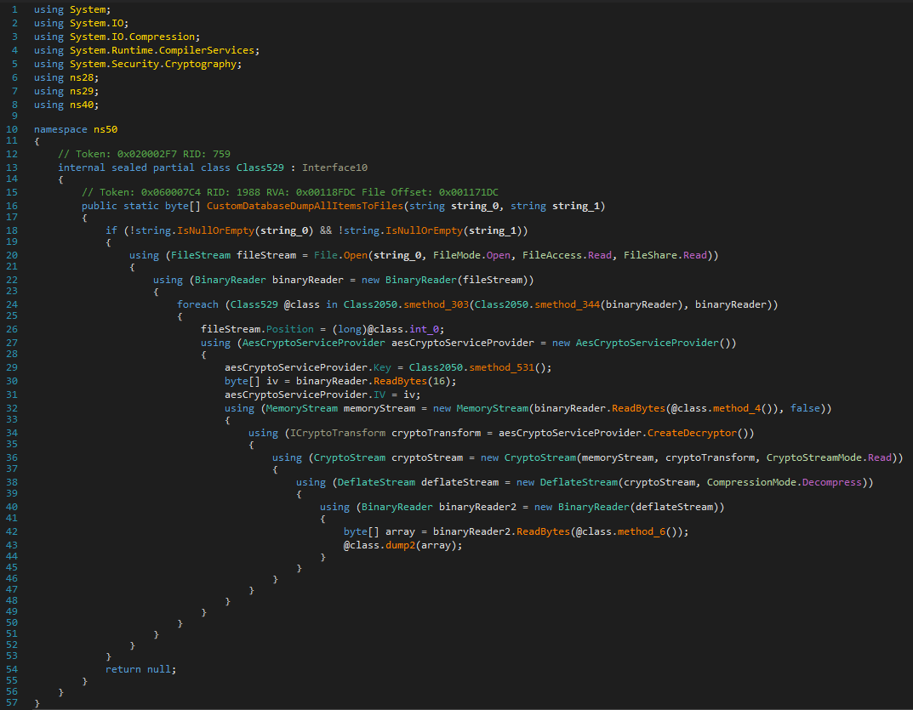Image resolution: width=913 pixels, height=710 pixels.
Task: Click the 'in' keyword of the foreach
Action: pos(332,304)
